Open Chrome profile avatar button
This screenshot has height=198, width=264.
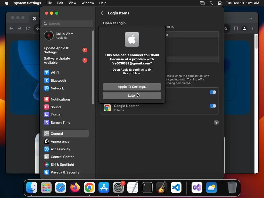pyautogui.click(x=244, y=28)
